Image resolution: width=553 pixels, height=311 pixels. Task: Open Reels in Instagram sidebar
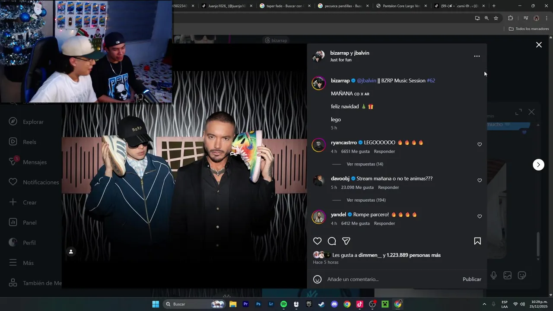23,142
